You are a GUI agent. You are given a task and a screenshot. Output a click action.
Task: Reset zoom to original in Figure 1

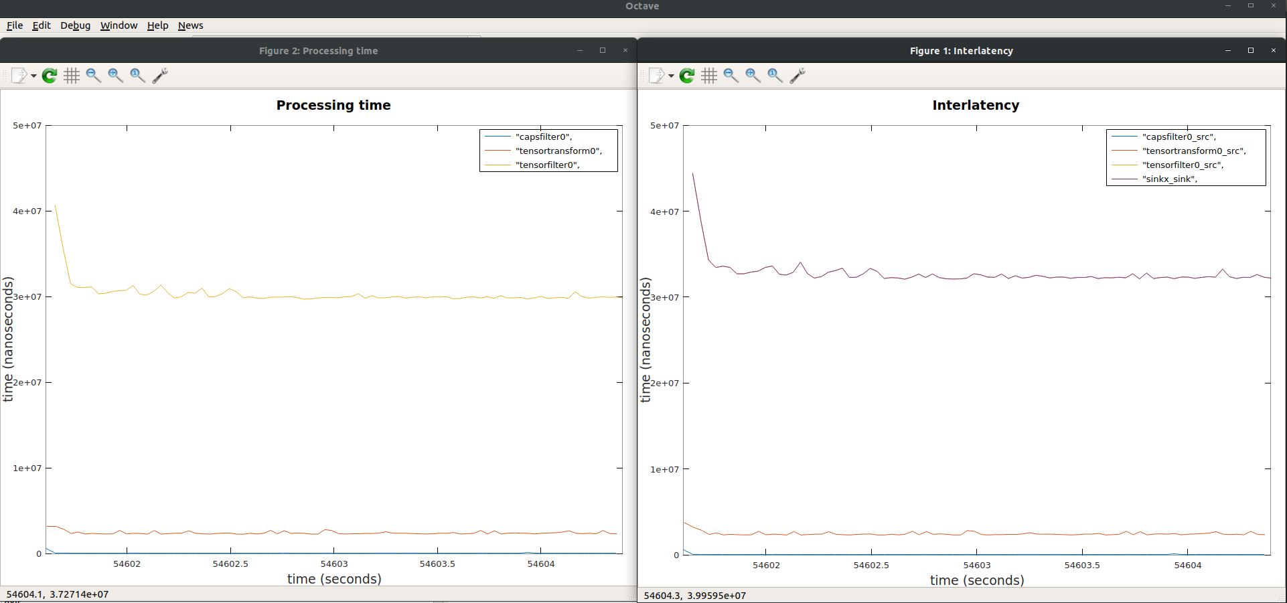tap(775, 76)
